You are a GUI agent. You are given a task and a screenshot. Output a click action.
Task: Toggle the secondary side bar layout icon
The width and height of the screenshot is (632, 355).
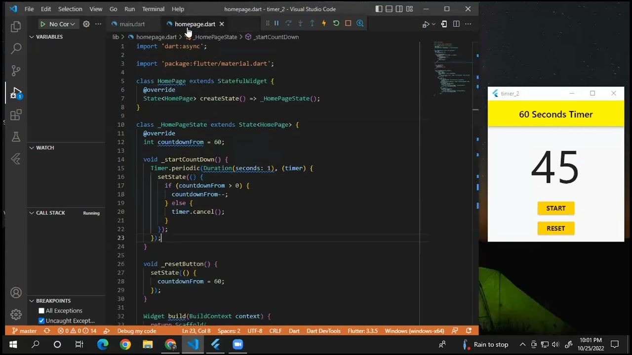click(x=399, y=9)
